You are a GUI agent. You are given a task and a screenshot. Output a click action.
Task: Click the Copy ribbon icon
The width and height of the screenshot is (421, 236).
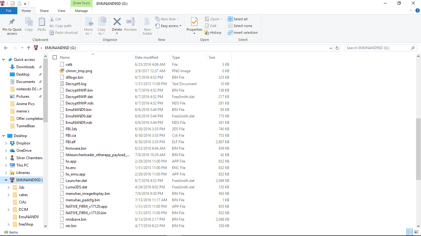(x=29, y=22)
